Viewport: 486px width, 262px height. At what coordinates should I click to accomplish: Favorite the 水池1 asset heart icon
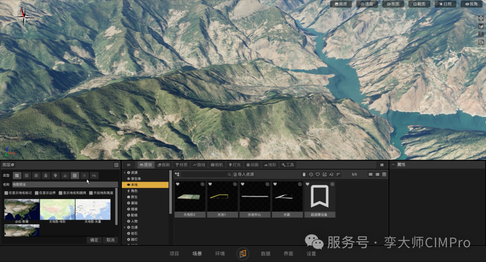click(210, 184)
